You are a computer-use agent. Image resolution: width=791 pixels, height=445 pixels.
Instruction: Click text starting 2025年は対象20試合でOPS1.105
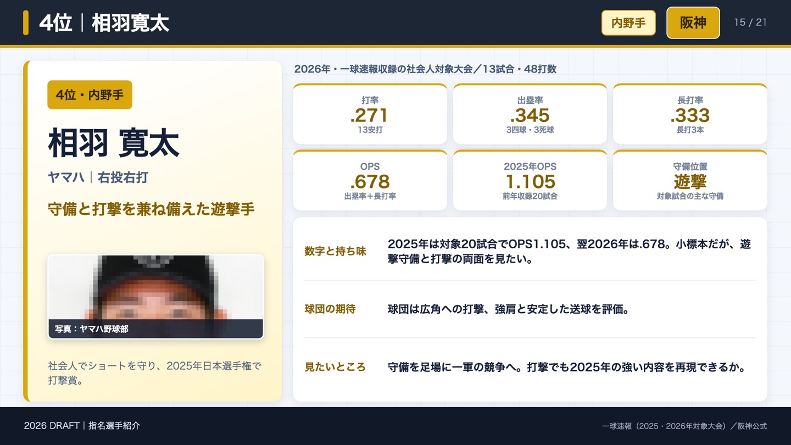pos(569,252)
